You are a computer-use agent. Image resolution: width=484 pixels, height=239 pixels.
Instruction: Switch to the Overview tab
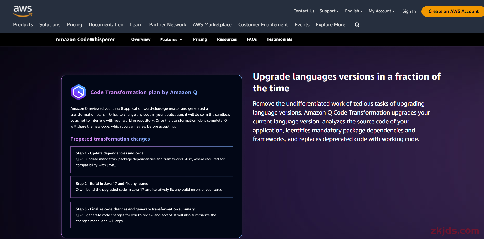pyautogui.click(x=141, y=39)
